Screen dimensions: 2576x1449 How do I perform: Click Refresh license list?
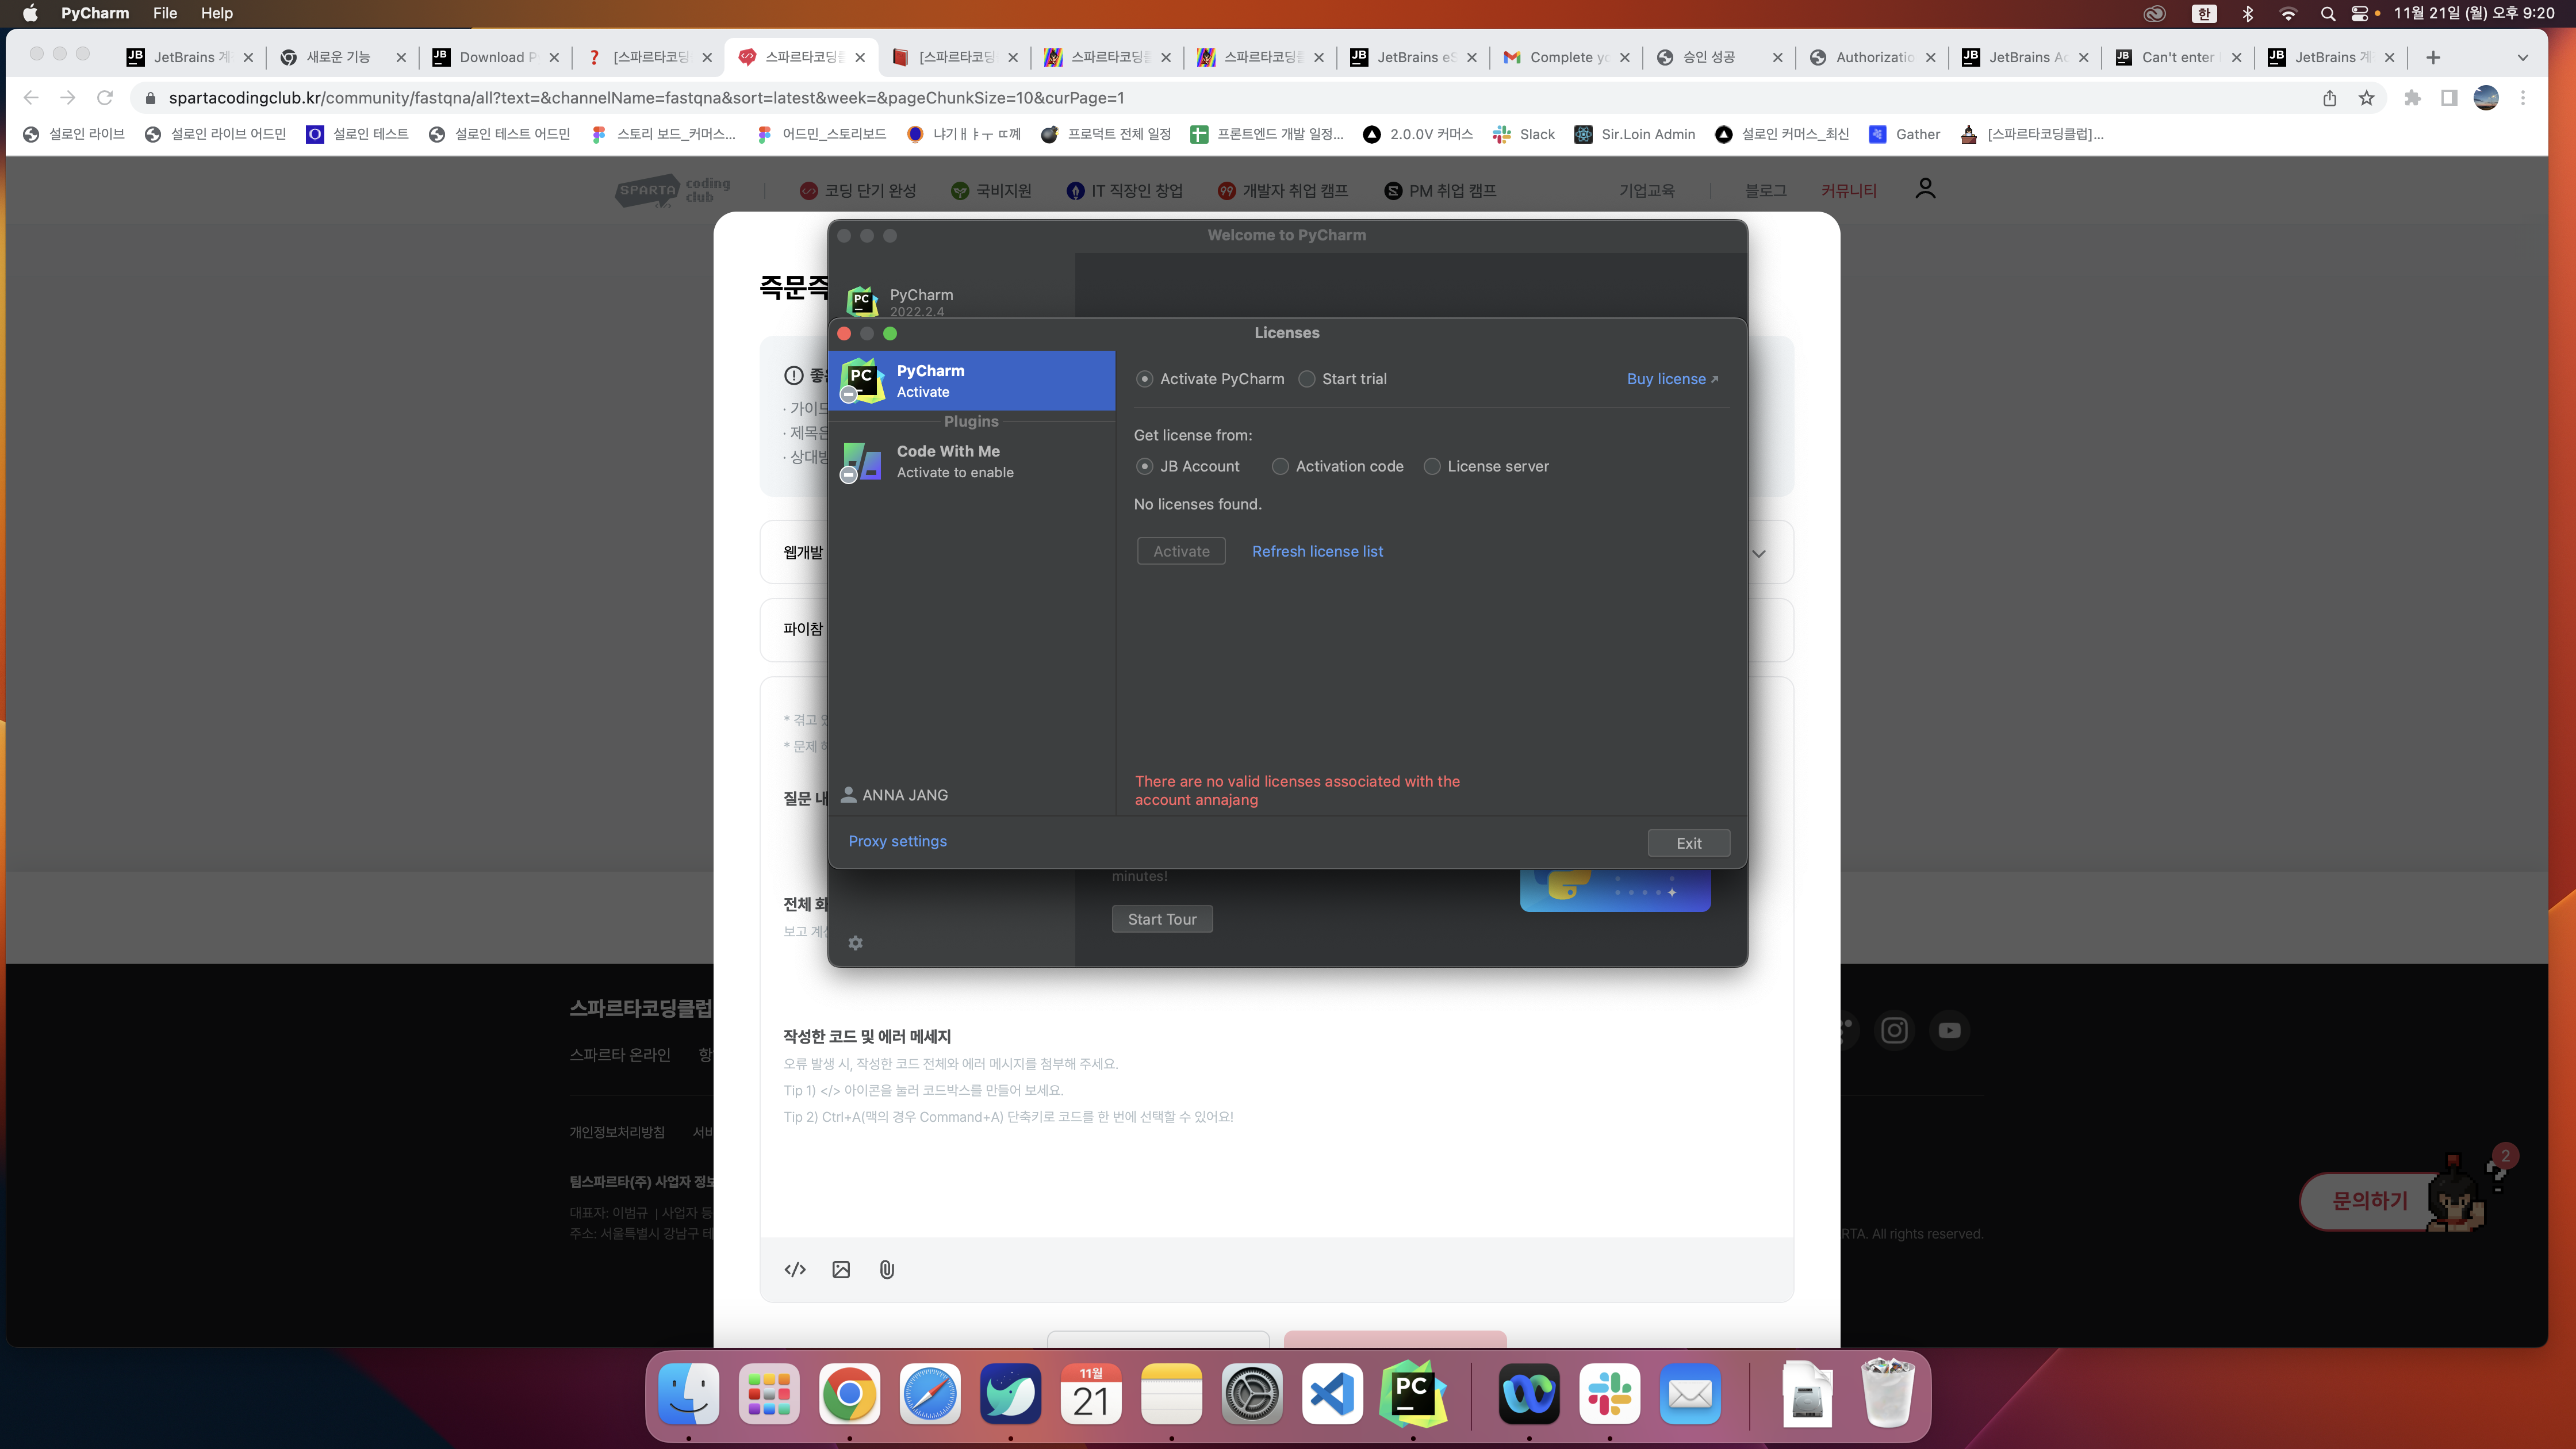1317,551
